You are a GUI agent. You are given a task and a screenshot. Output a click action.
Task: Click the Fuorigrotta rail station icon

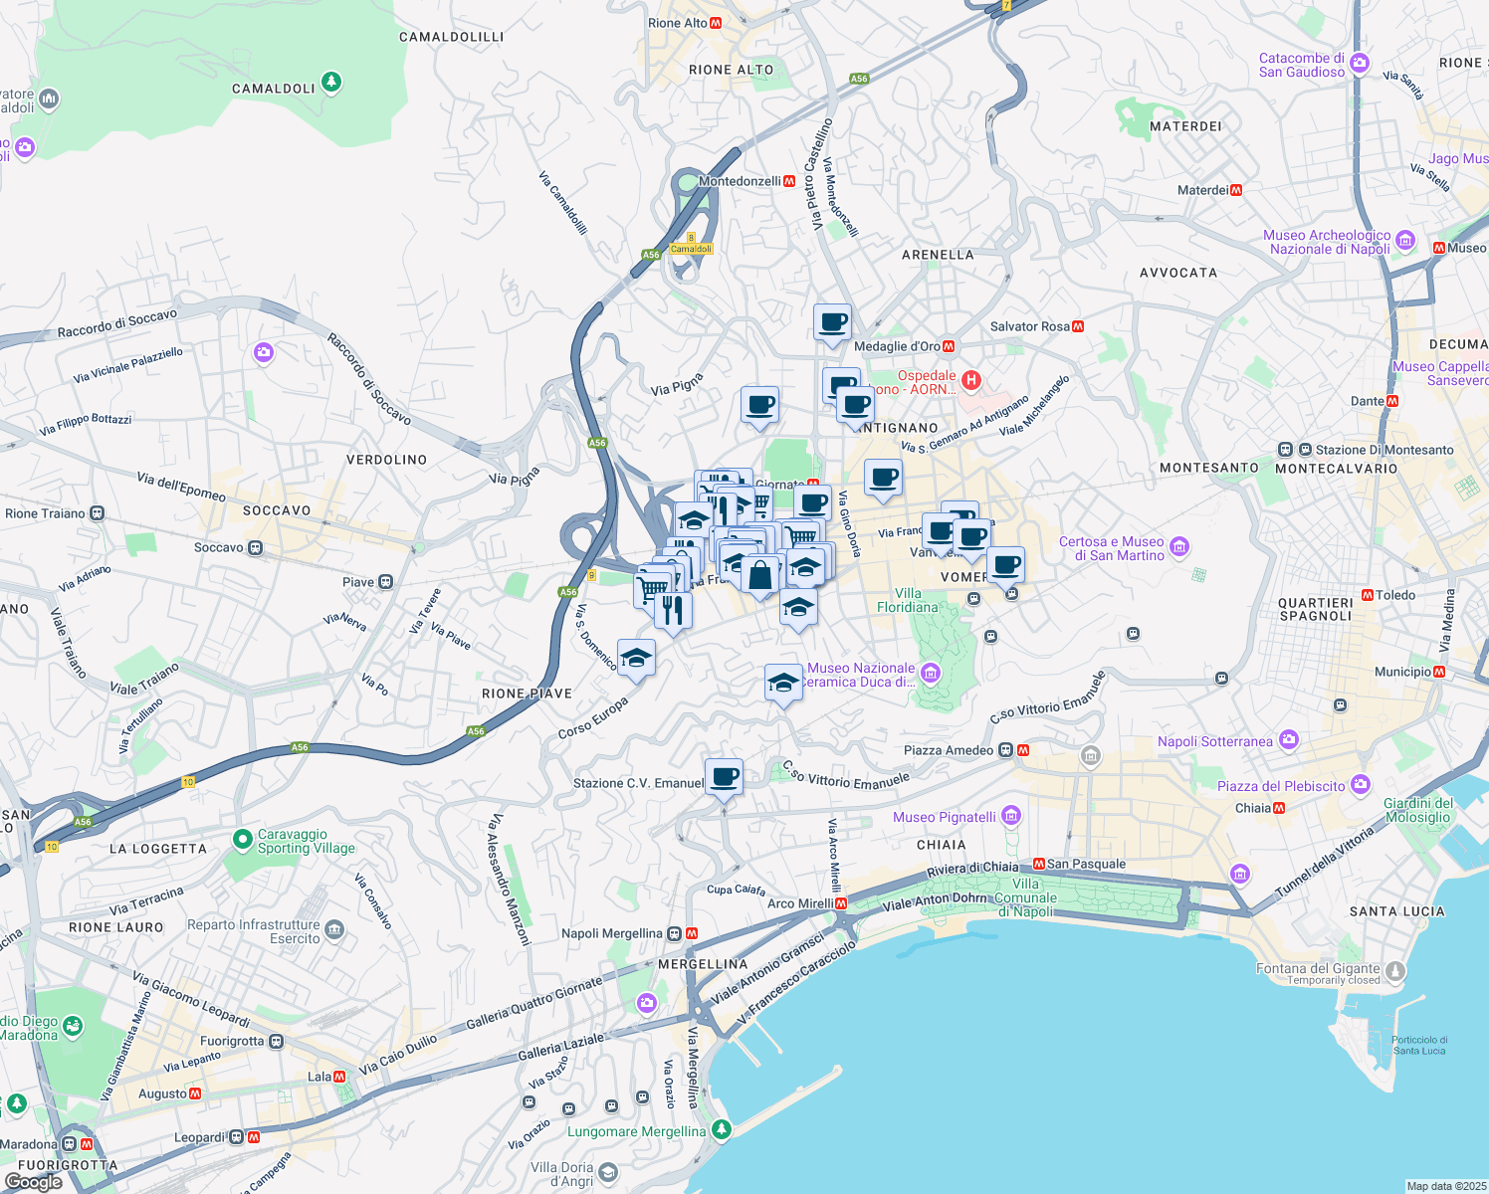(276, 1042)
